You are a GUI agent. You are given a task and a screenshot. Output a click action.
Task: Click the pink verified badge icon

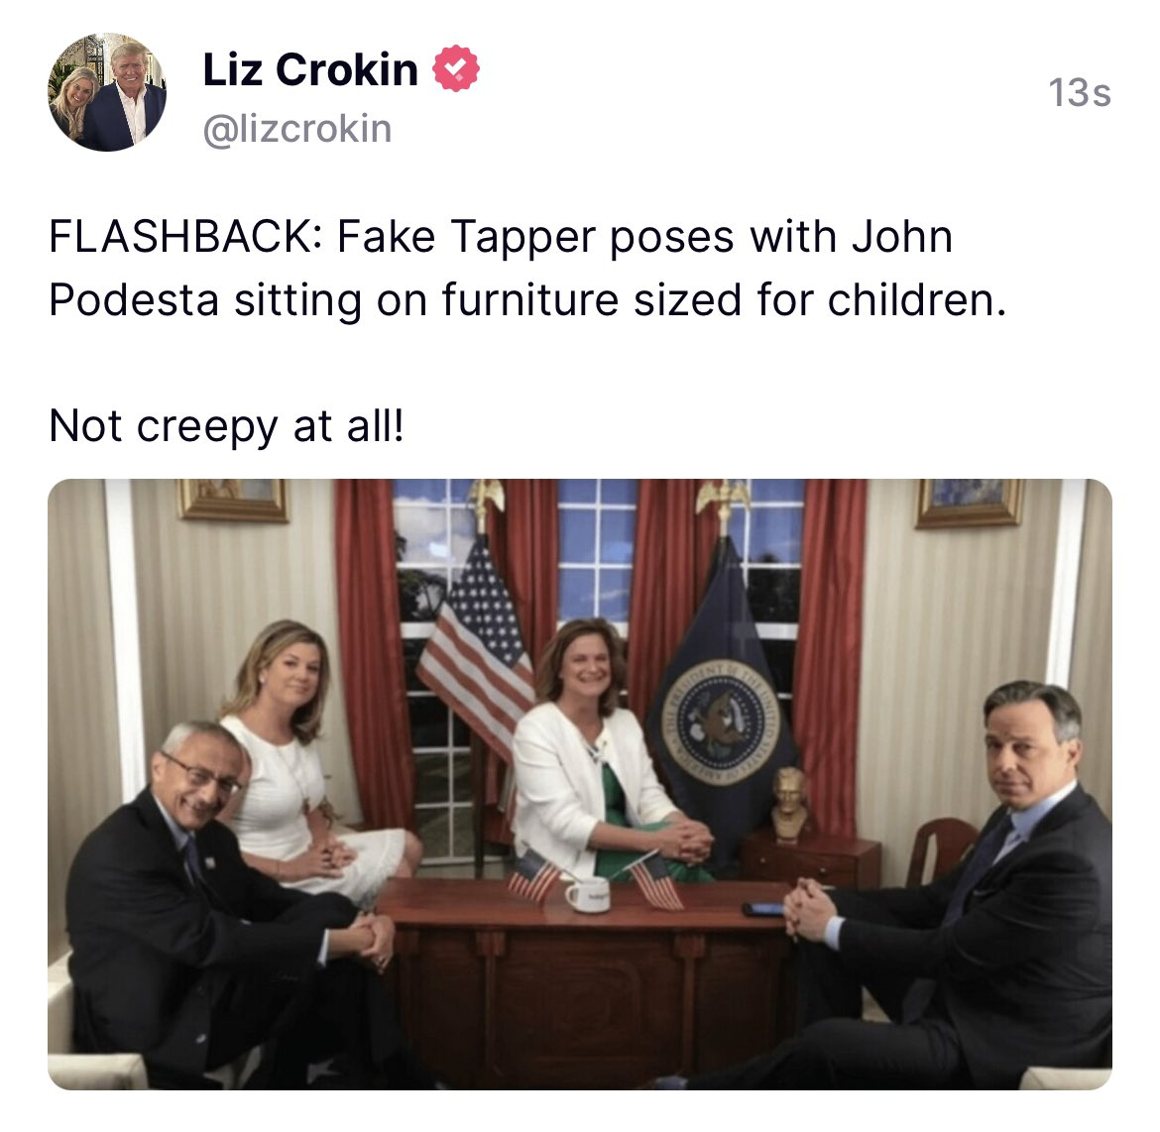(x=456, y=68)
